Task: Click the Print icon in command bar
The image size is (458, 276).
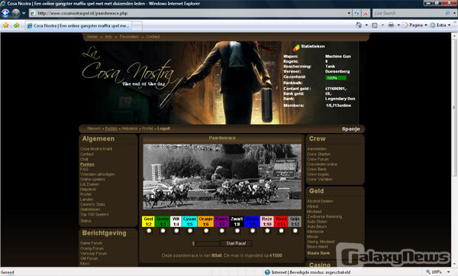Action: pyautogui.click(x=391, y=25)
